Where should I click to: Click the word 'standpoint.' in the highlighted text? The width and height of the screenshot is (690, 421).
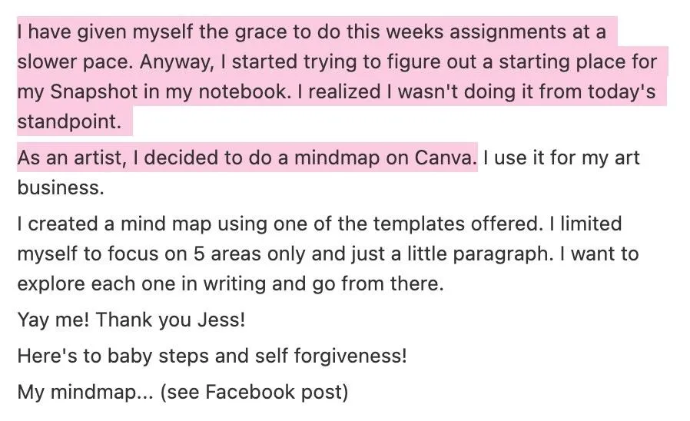click(69, 121)
